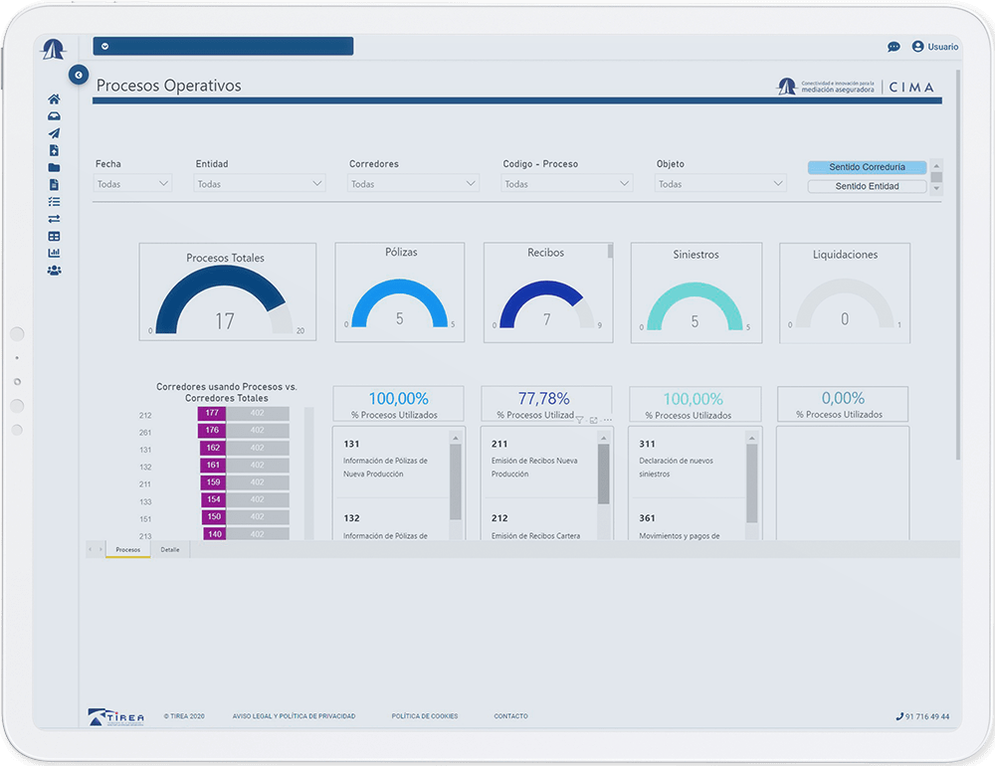Click the paper plane send icon
995x766 pixels.
coord(54,133)
